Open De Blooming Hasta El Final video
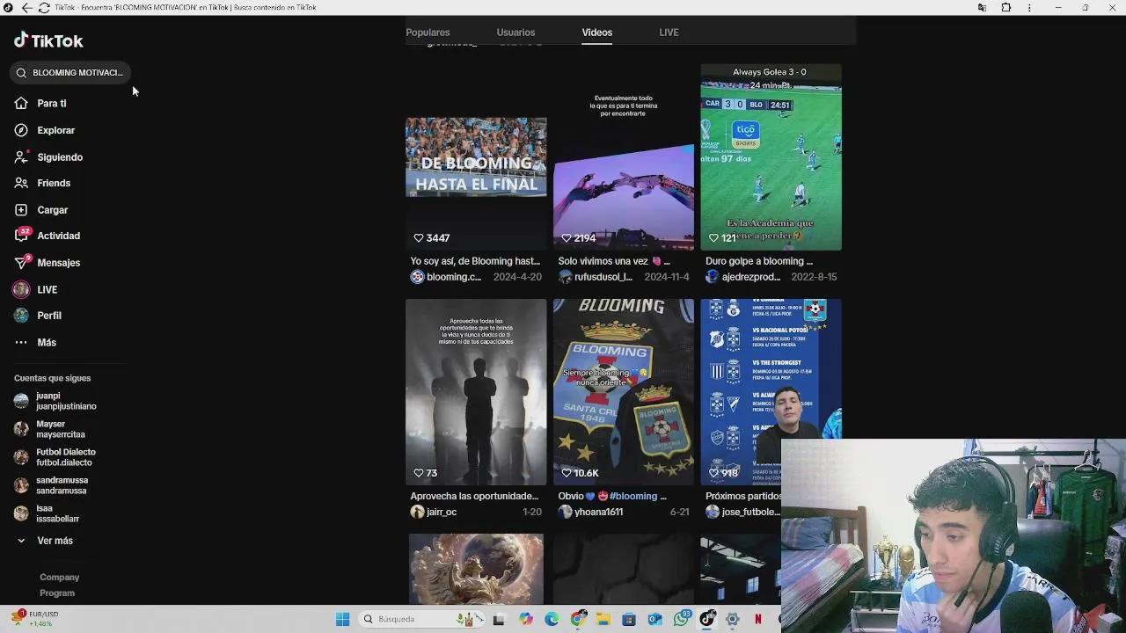The width and height of the screenshot is (1126, 633). click(x=476, y=156)
